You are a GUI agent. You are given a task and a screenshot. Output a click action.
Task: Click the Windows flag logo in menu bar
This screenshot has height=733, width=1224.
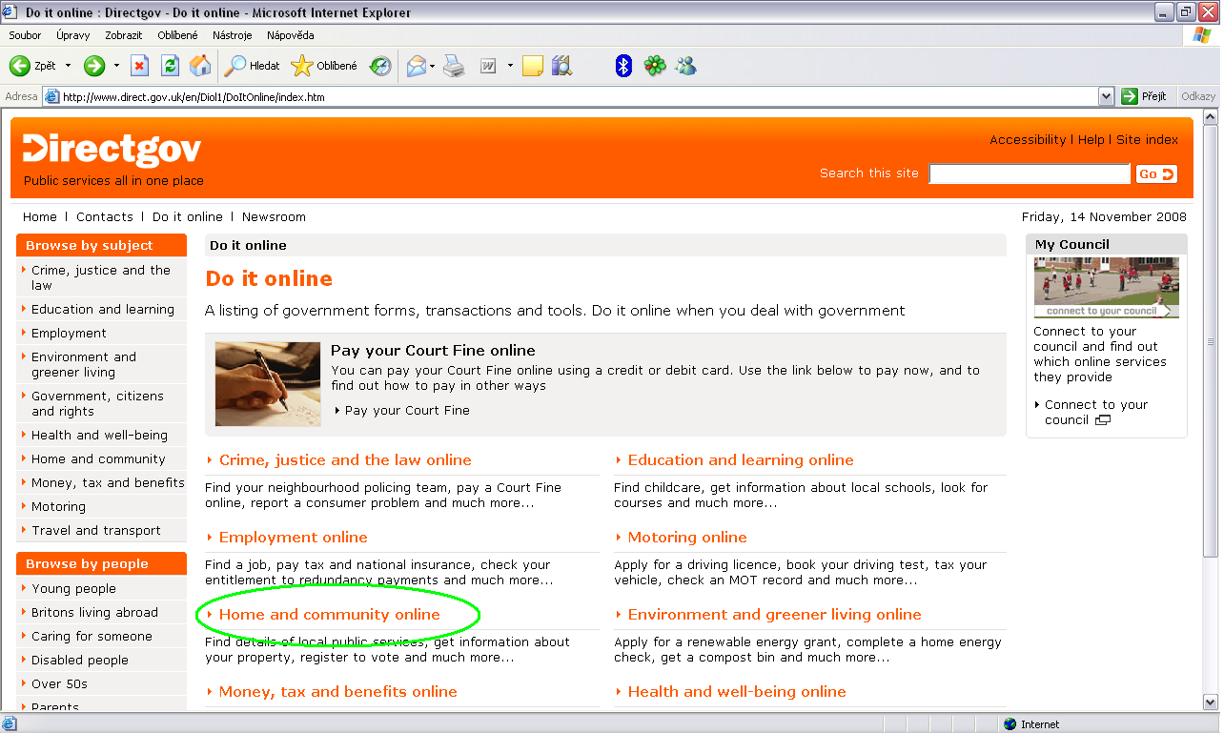[1203, 35]
